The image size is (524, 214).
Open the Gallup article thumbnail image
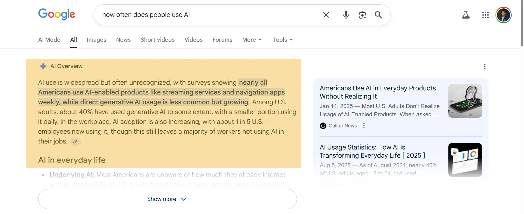coord(465,101)
